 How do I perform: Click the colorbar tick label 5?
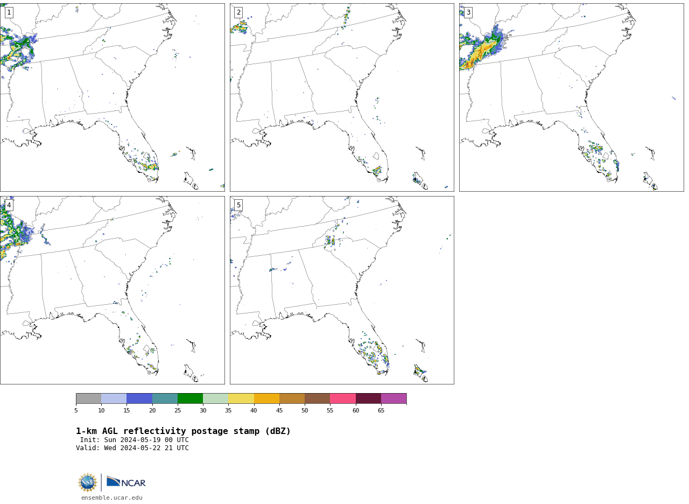pos(76,411)
